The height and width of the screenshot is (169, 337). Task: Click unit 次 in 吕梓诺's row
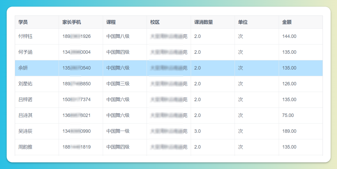click(x=241, y=100)
